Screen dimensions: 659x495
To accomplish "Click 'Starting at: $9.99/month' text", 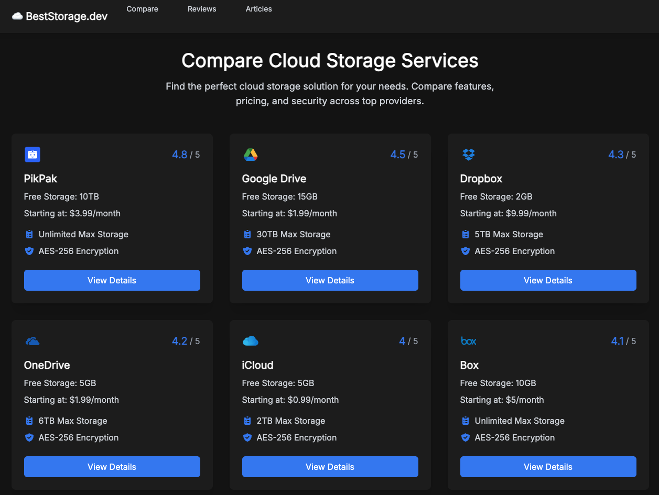I will point(509,213).
